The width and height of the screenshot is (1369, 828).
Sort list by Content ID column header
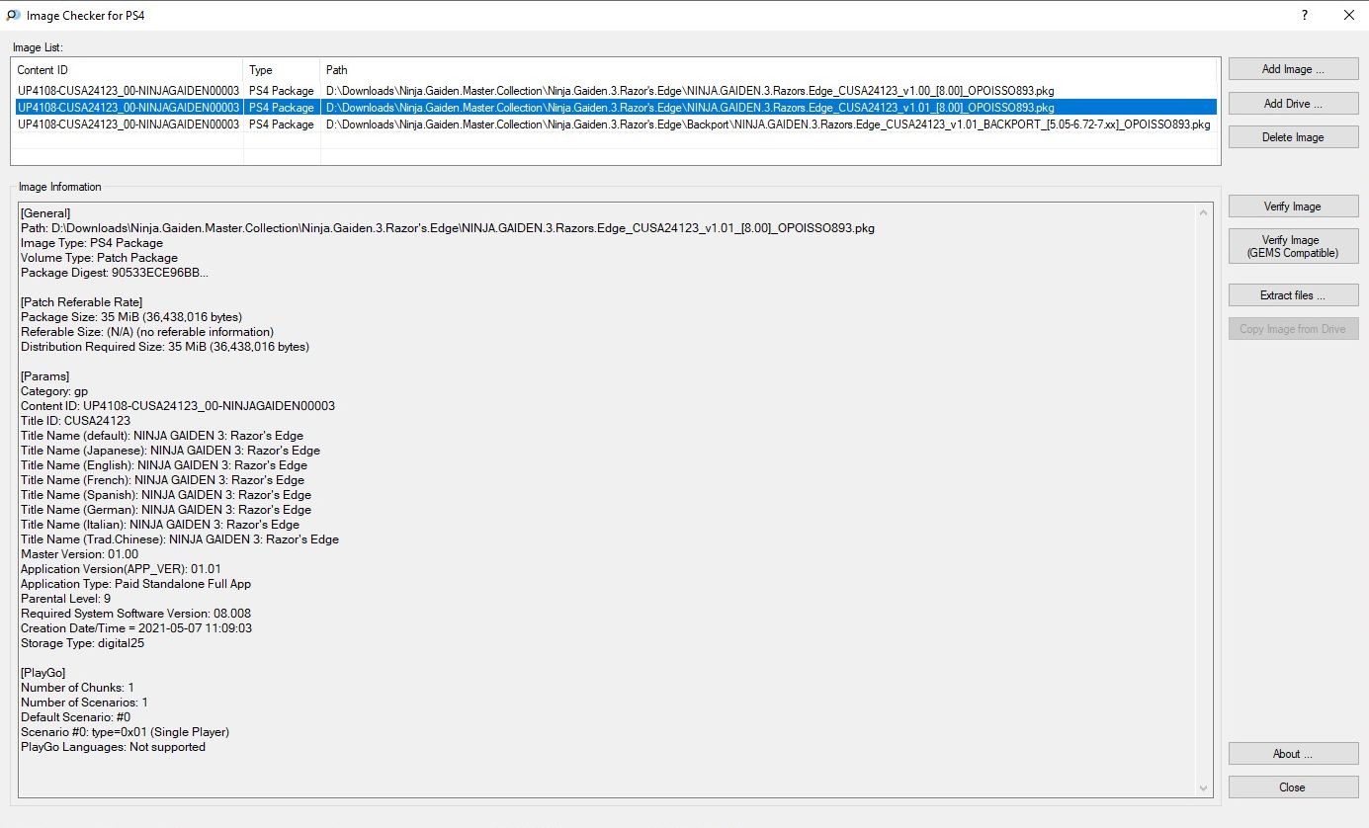[127, 70]
